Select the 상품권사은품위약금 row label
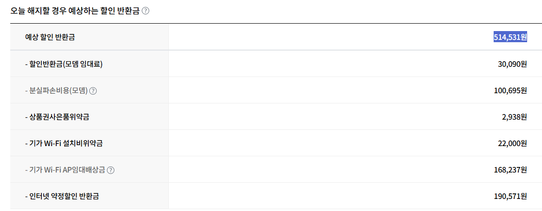The image size is (542, 211). [57, 117]
